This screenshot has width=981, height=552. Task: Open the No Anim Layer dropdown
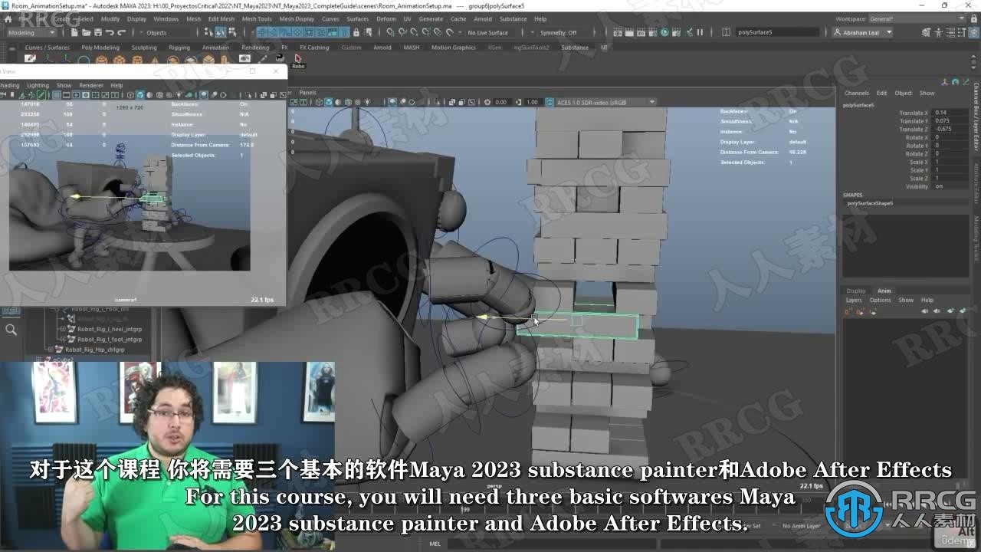coord(801,526)
